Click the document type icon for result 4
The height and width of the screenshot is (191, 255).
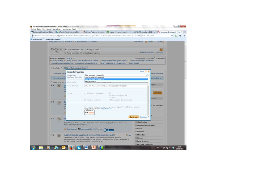(59, 136)
